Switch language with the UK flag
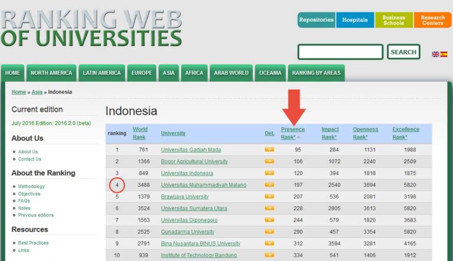Image resolution: width=453 pixels, height=261 pixels. (x=435, y=54)
